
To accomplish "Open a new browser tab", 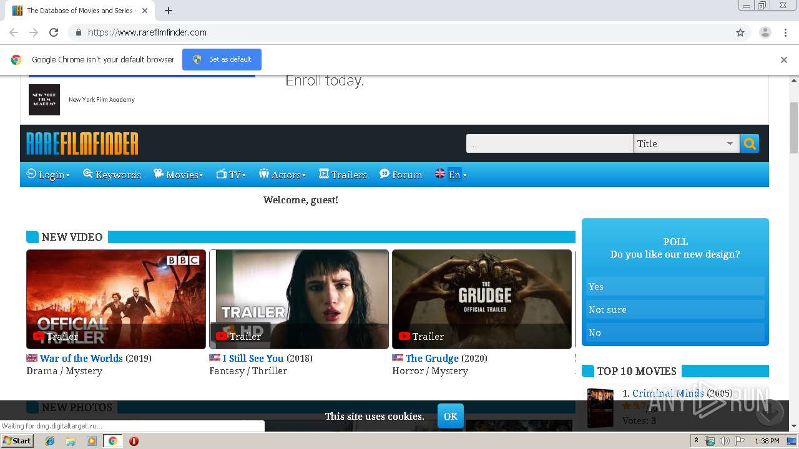I will 169,11.
